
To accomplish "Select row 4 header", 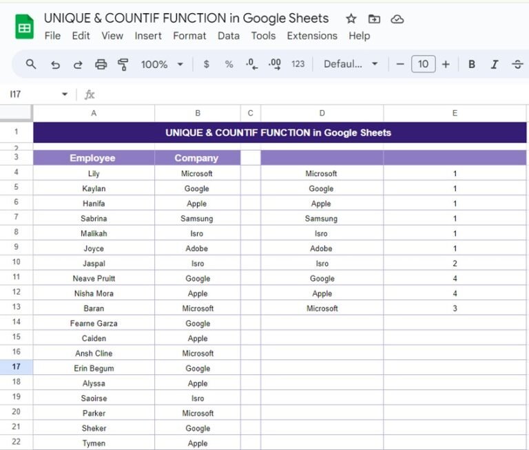I will [17, 172].
